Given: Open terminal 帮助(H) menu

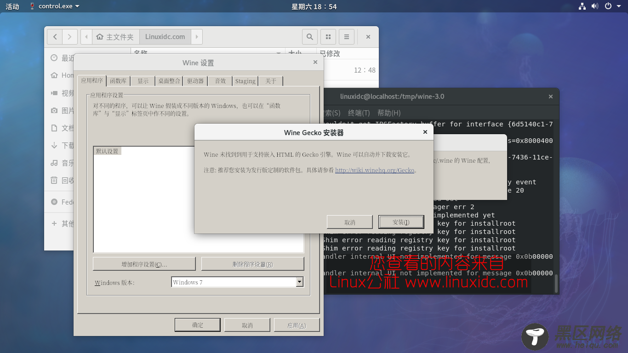Looking at the screenshot, I should (389, 113).
